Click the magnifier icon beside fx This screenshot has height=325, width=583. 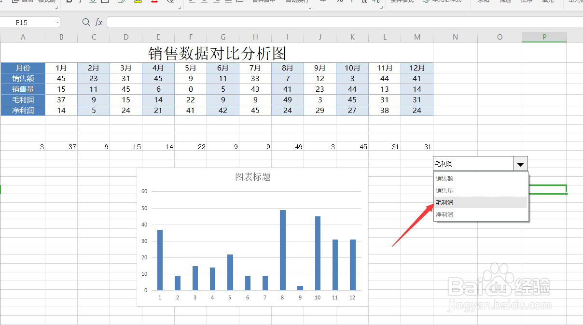tap(86, 22)
